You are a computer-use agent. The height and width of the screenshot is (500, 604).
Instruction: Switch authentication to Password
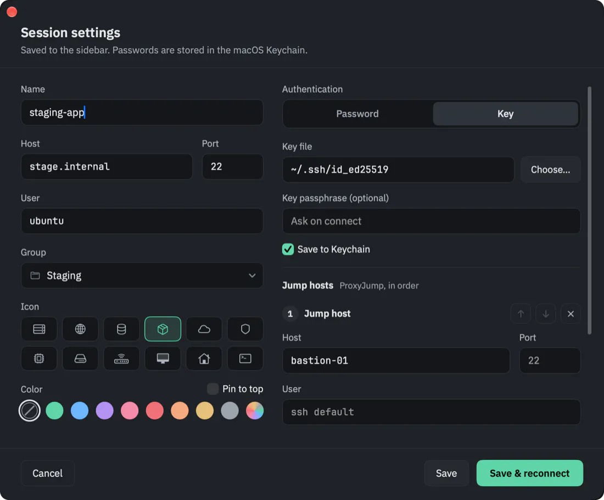click(357, 114)
